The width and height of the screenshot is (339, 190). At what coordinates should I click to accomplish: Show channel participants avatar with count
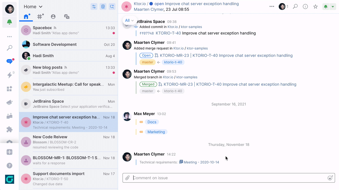tap(284, 7)
